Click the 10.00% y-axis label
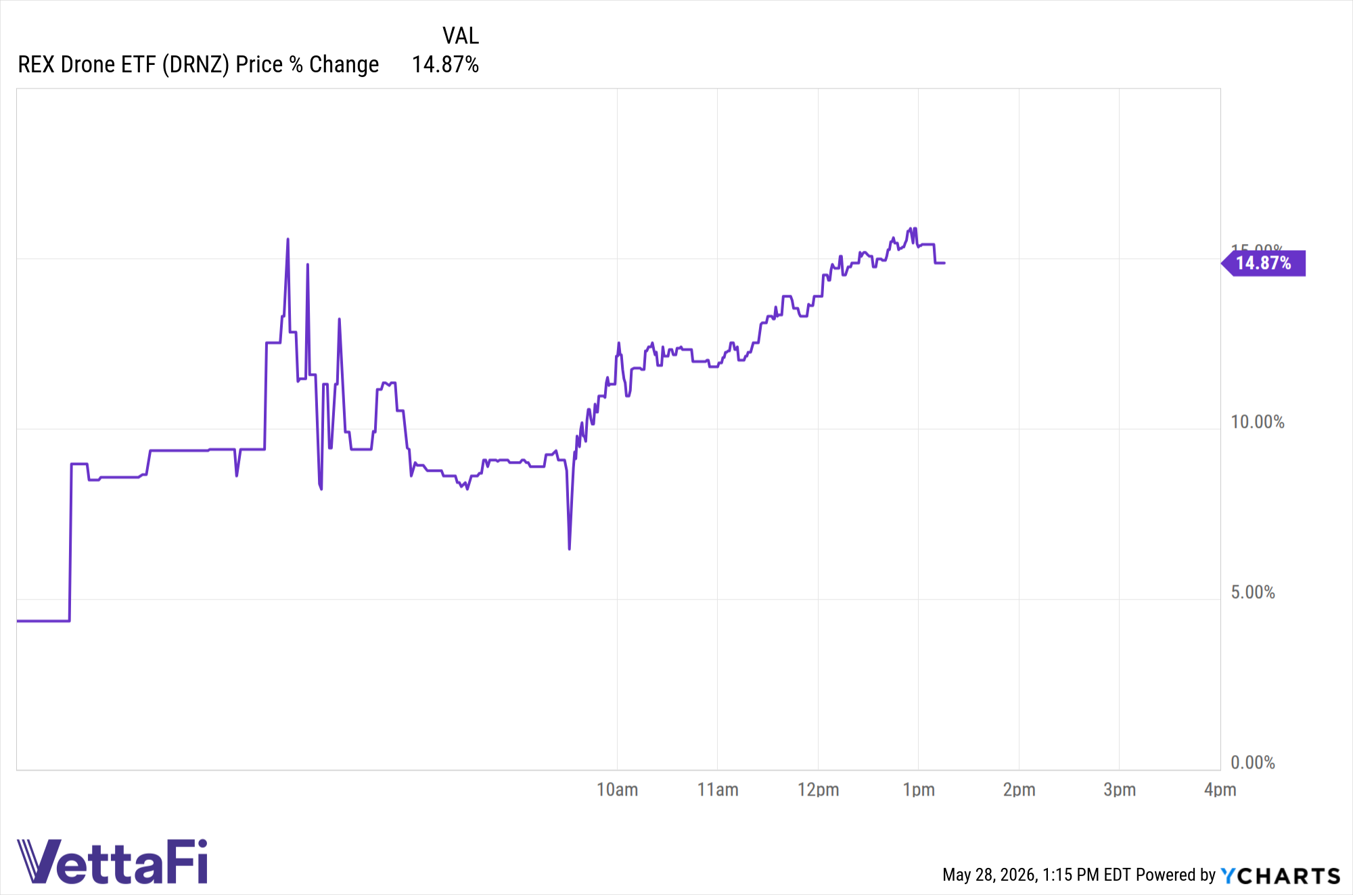1353x895 pixels. point(1258,422)
